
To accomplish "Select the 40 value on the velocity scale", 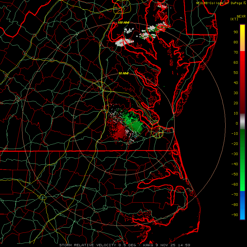I will [x=236, y=83].
